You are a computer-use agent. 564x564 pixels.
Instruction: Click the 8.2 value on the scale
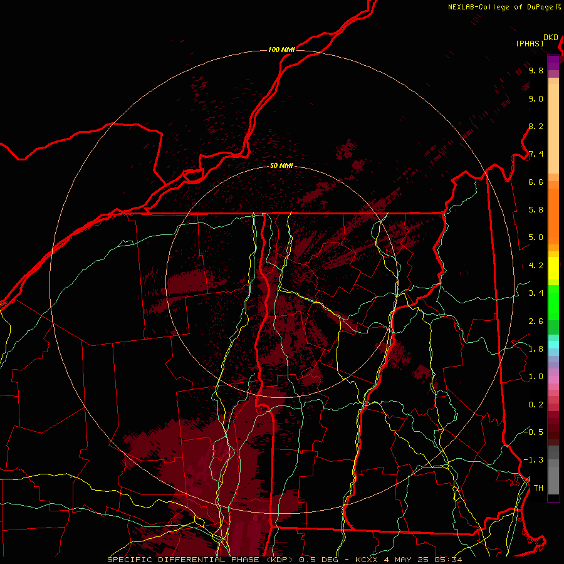pyautogui.click(x=536, y=126)
